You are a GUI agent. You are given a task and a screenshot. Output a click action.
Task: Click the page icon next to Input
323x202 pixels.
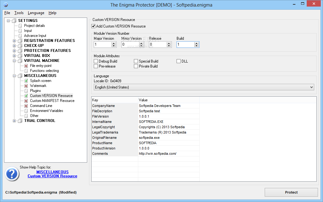(x=20, y=31)
